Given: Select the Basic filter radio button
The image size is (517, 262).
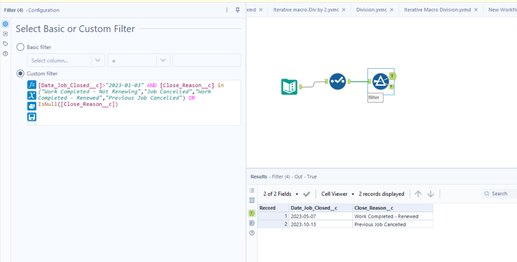Looking at the screenshot, I should pos(20,47).
